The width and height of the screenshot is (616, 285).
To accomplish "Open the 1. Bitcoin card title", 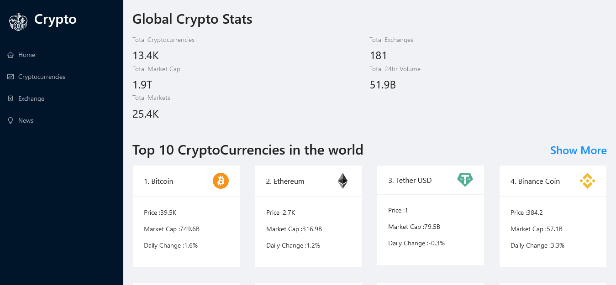I will coord(158,181).
